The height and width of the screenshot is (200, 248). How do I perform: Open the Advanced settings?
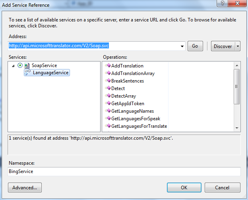(x=25, y=187)
